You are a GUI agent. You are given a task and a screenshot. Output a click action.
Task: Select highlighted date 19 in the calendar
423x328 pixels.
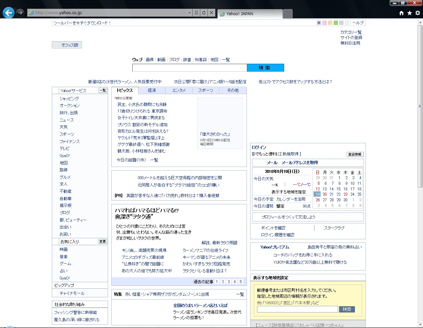[x=317, y=194]
